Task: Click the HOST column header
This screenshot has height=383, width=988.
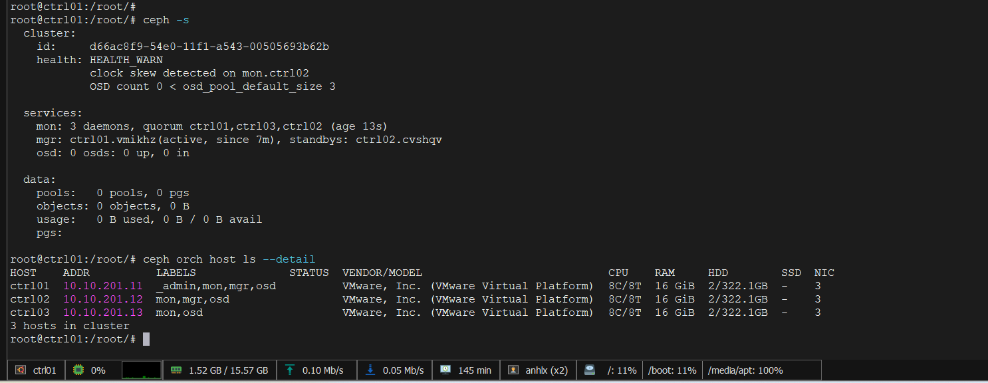Action: click(23, 273)
